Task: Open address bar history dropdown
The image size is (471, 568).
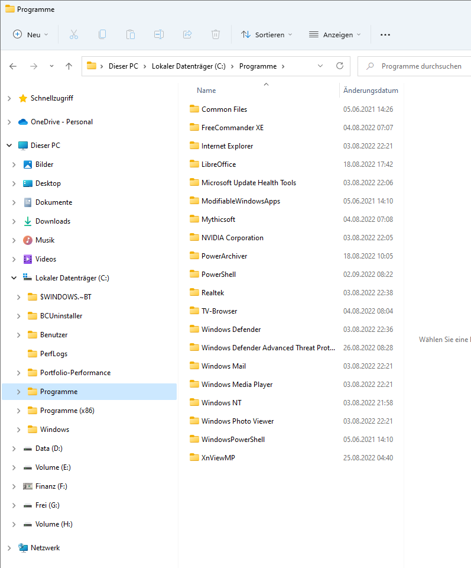Action: (x=320, y=66)
